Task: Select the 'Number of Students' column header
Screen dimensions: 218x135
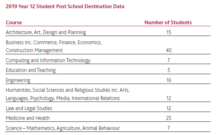Action: tap(168, 22)
